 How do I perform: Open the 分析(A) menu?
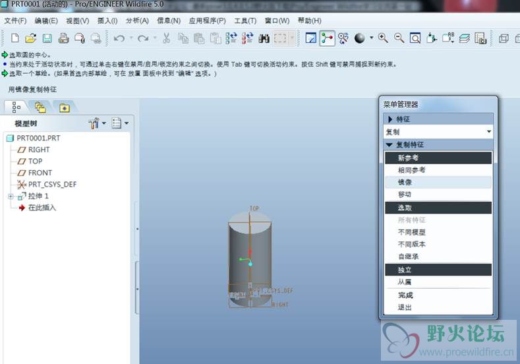point(137,21)
